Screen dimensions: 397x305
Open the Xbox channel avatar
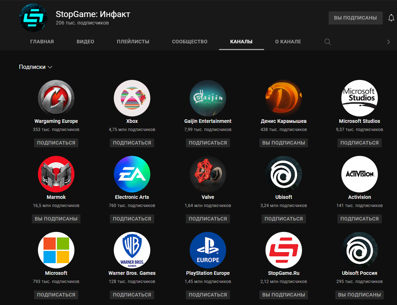(x=132, y=98)
